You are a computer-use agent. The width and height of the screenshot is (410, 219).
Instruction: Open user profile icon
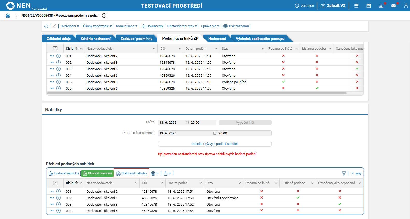click(x=406, y=6)
